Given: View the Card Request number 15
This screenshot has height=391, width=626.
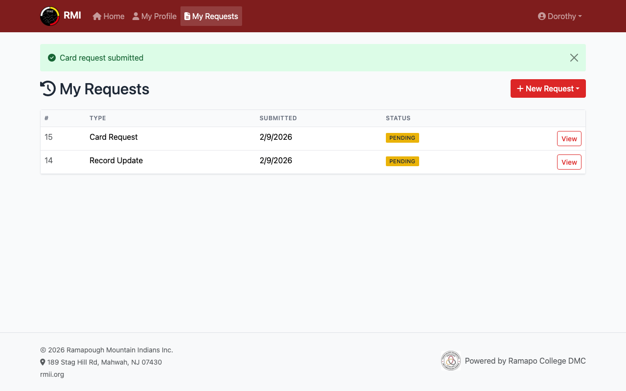Looking at the screenshot, I should (569, 139).
